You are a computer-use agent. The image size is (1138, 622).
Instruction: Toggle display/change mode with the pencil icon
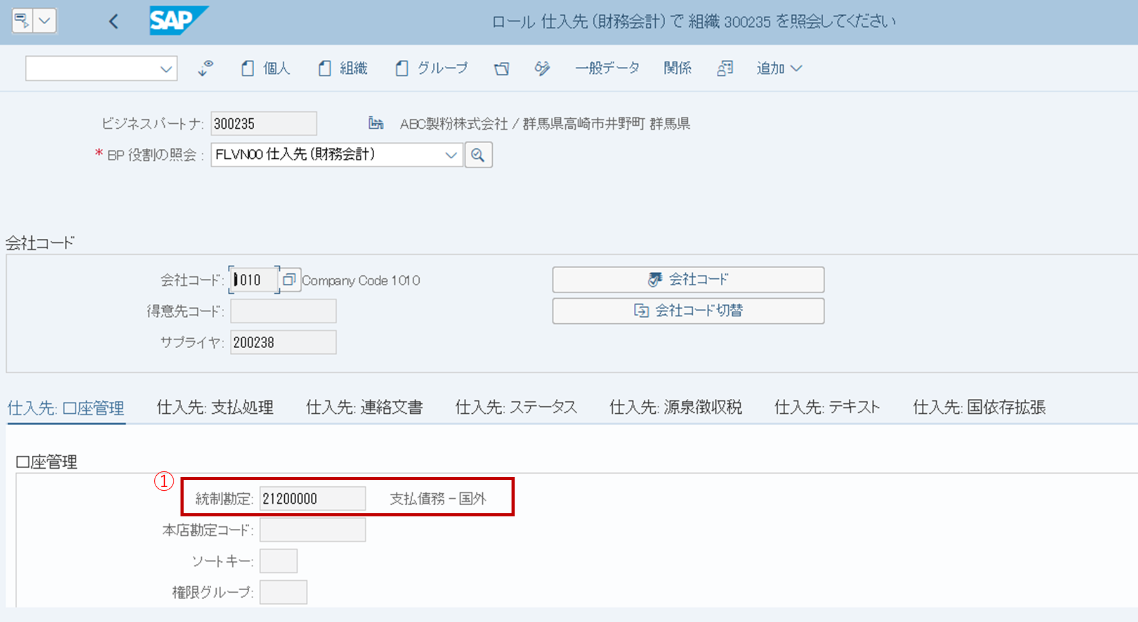[541, 68]
